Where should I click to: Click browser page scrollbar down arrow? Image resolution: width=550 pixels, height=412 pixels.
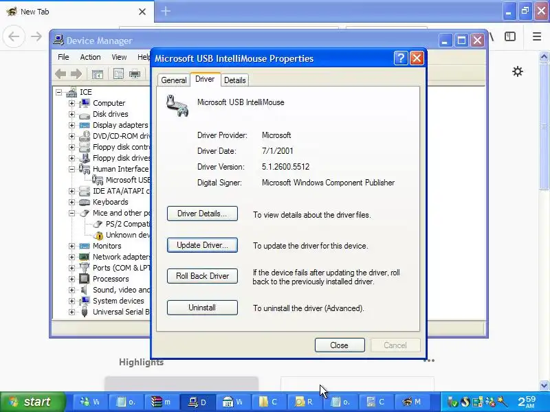[544, 386]
